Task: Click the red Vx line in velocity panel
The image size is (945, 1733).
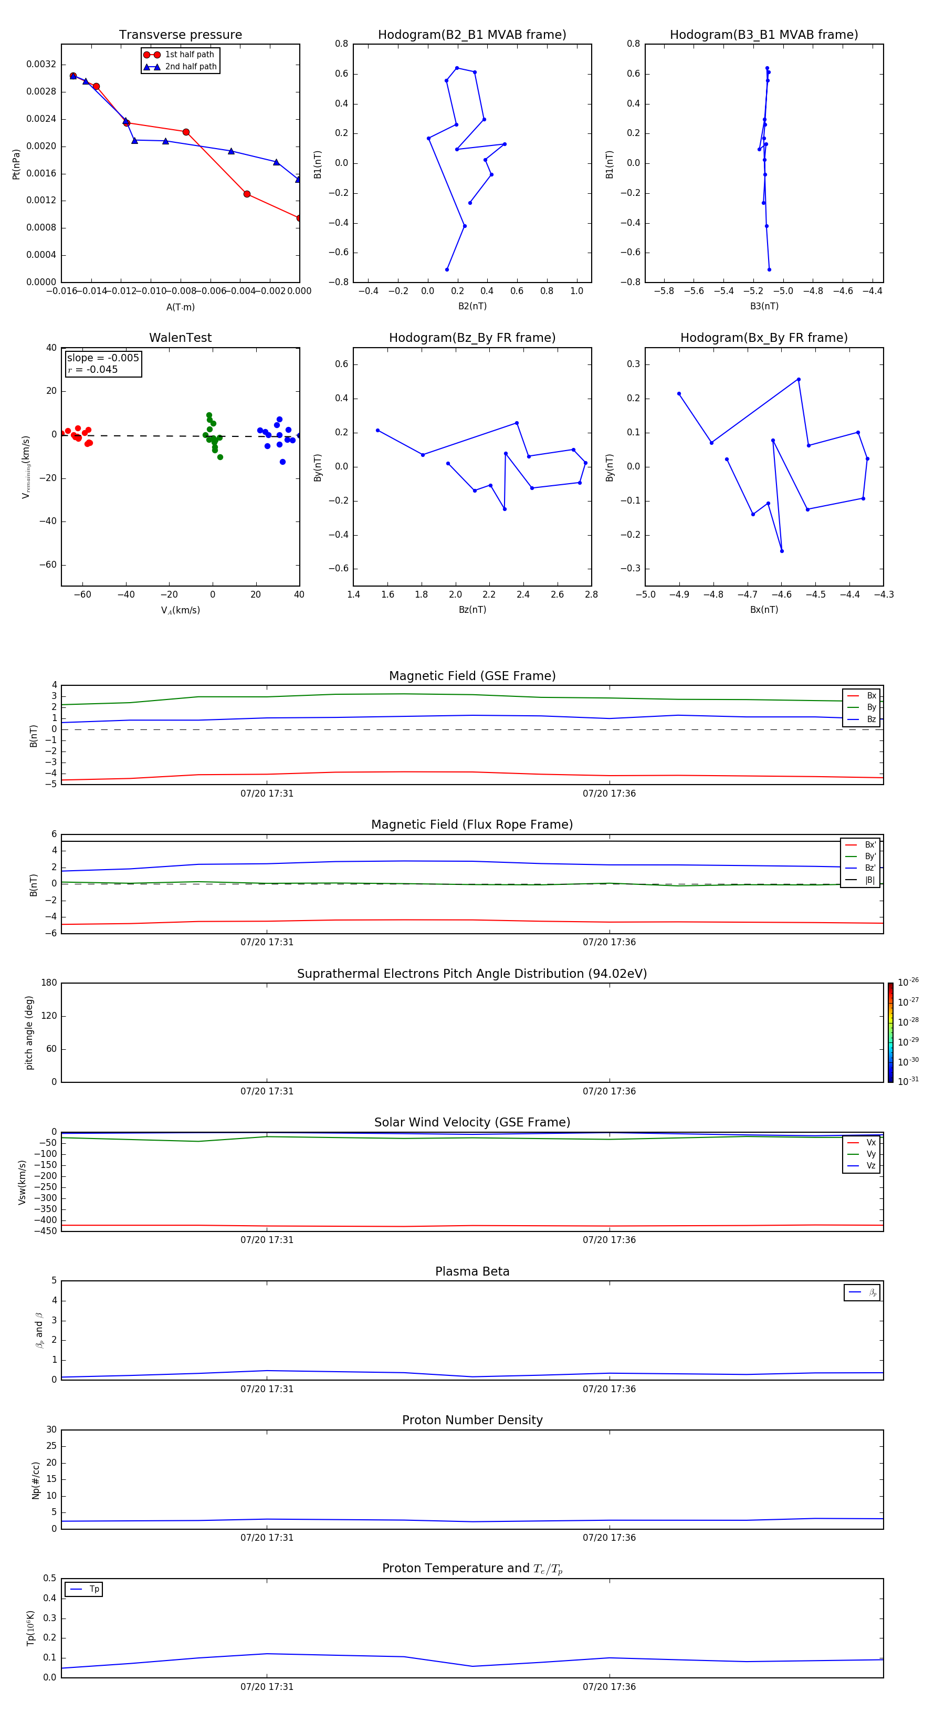Action: tap(472, 1226)
